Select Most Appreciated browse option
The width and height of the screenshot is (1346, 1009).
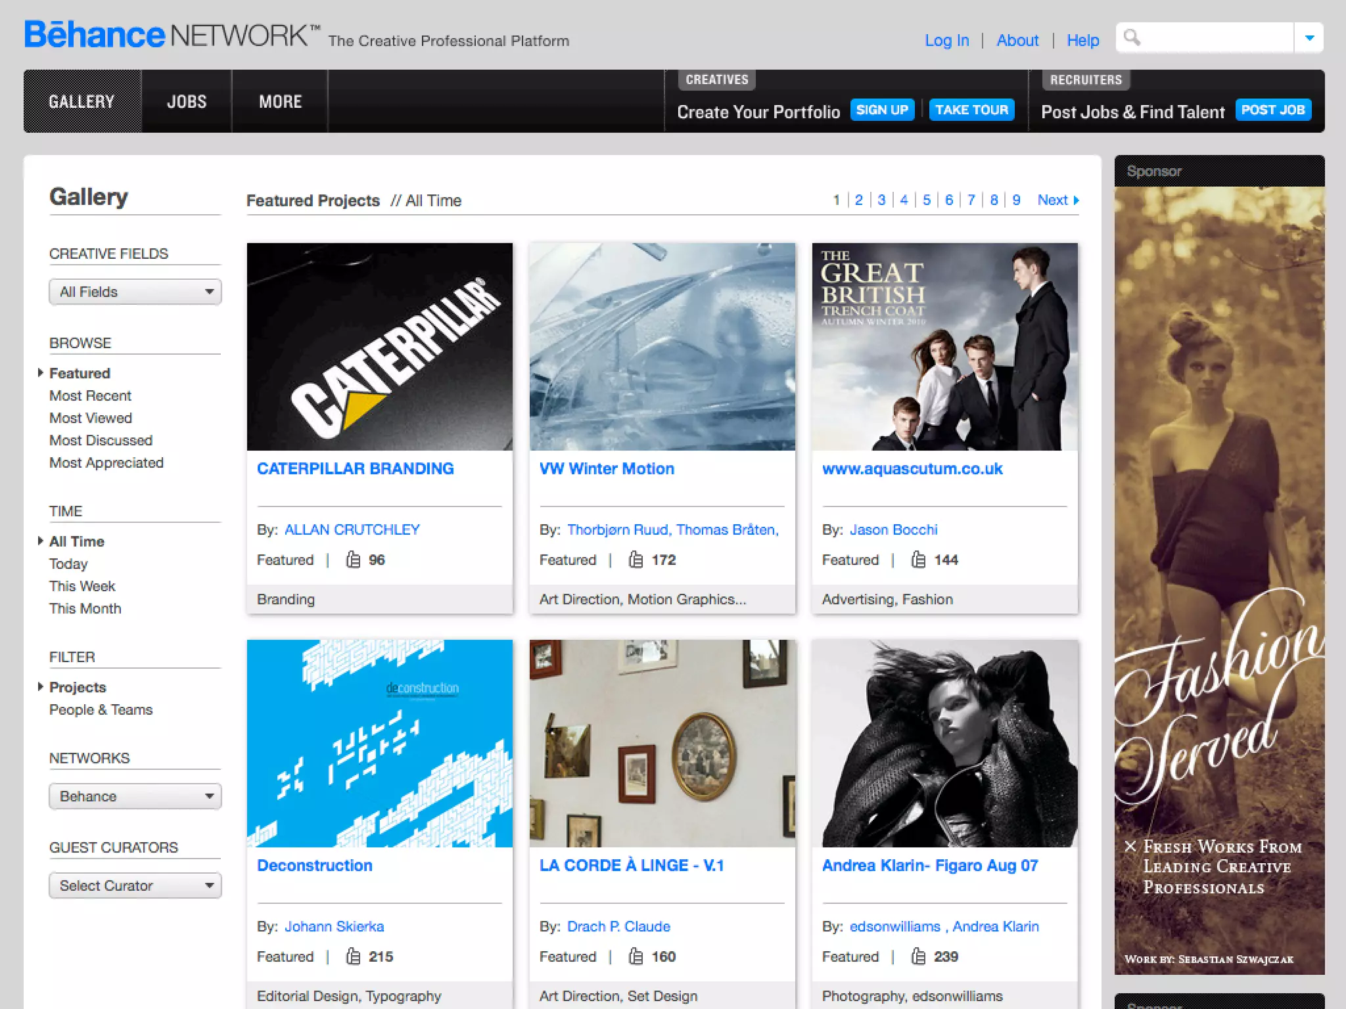pos(106,462)
